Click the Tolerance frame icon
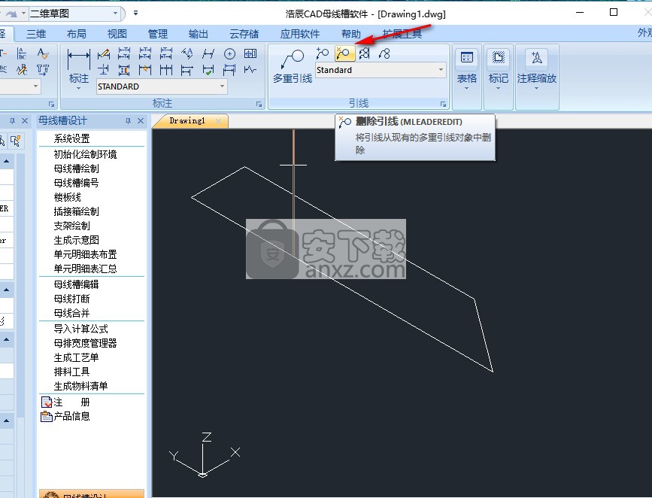This screenshot has width=652, height=498. click(x=250, y=53)
